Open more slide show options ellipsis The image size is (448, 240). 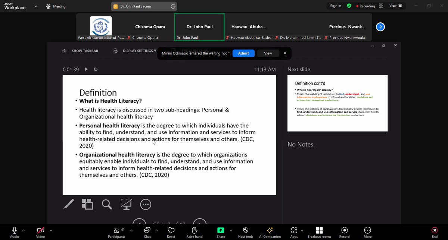[146, 204]
